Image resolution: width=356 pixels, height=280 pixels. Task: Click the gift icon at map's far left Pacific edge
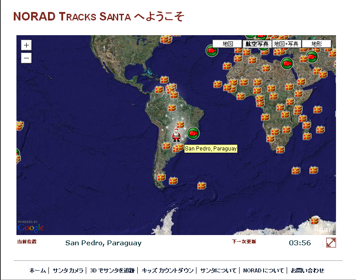click(20, 126)
